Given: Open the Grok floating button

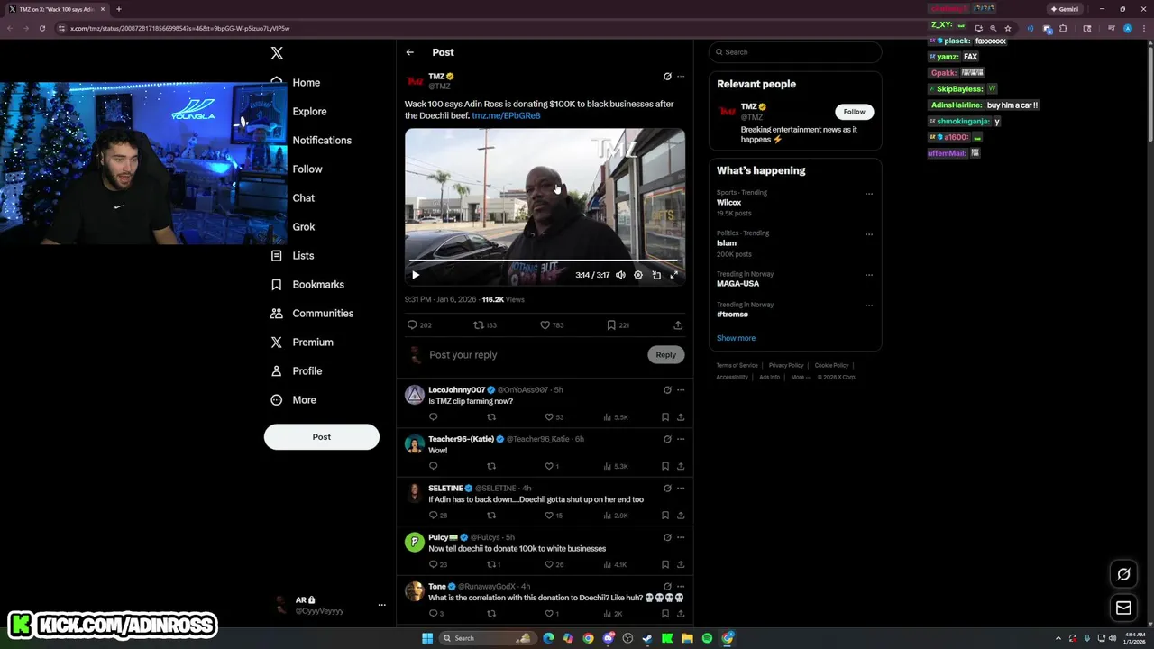Looking at the screenshot, I should [x=1123, y=574].
